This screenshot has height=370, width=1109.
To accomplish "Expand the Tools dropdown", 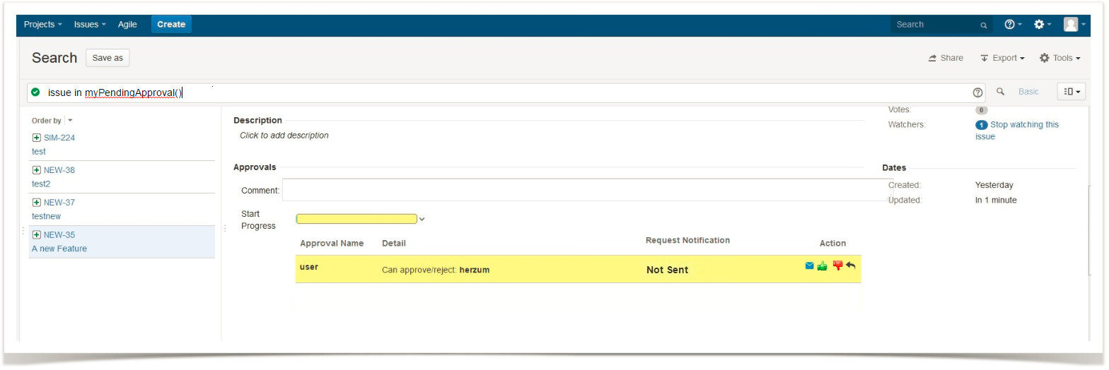I will click(x=1060, y=58).
